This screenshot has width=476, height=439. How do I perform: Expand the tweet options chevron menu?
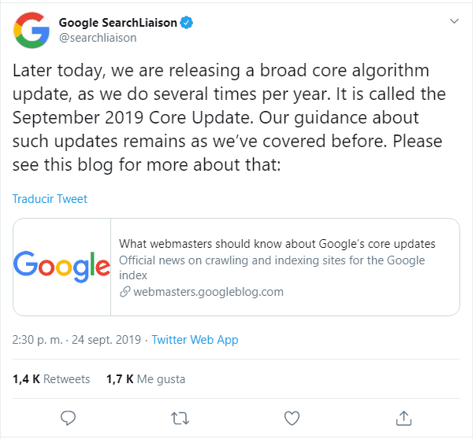pos(454,21)
